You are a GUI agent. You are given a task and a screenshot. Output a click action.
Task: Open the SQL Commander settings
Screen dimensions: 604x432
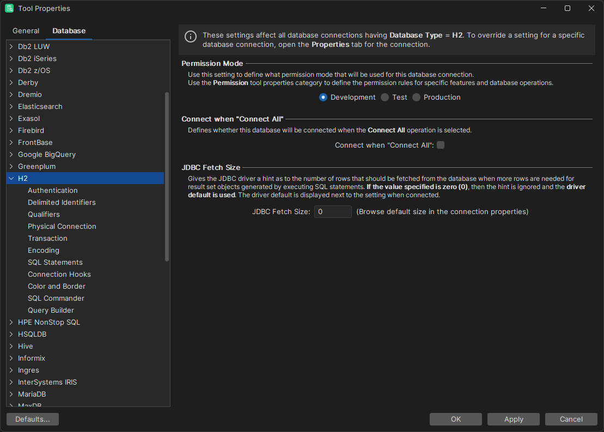pos(56,298)
